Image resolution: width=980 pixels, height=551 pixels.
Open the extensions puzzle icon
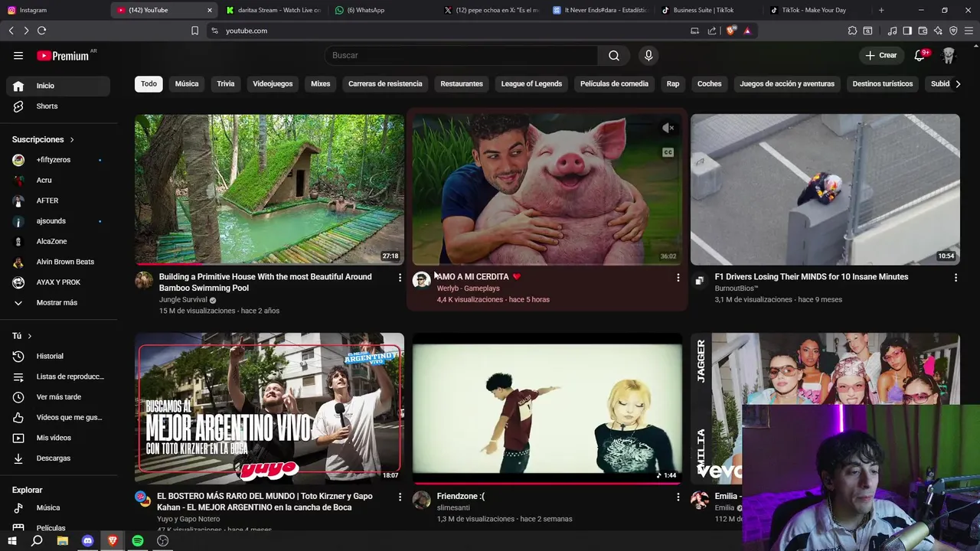point(852,31)
